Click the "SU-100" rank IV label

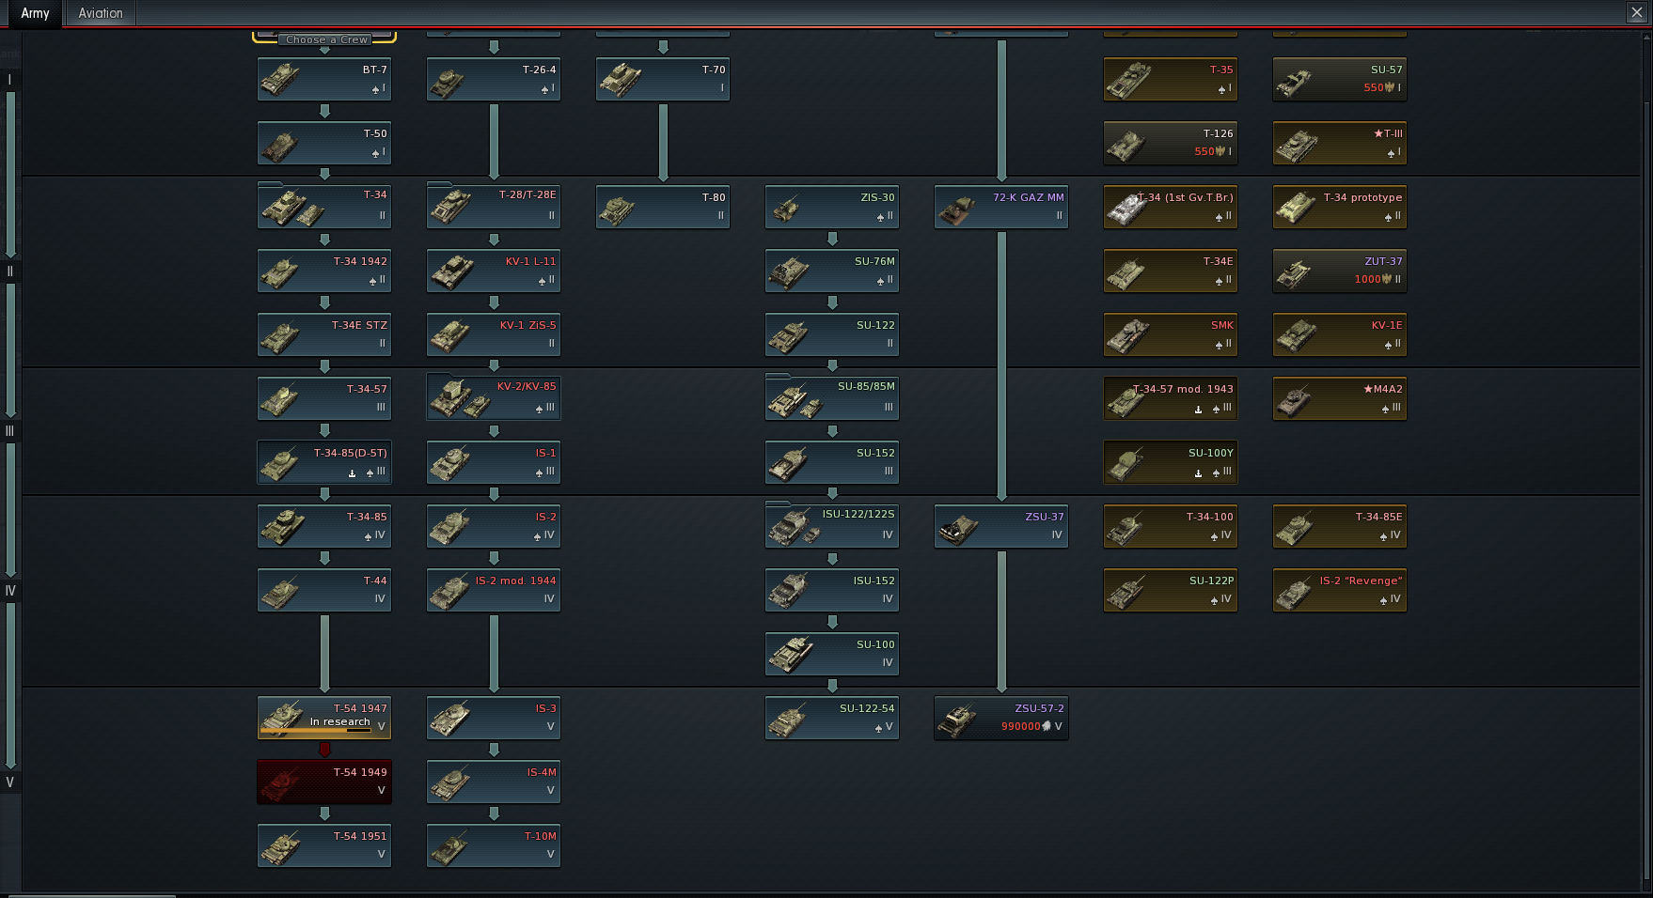(875, 644)
